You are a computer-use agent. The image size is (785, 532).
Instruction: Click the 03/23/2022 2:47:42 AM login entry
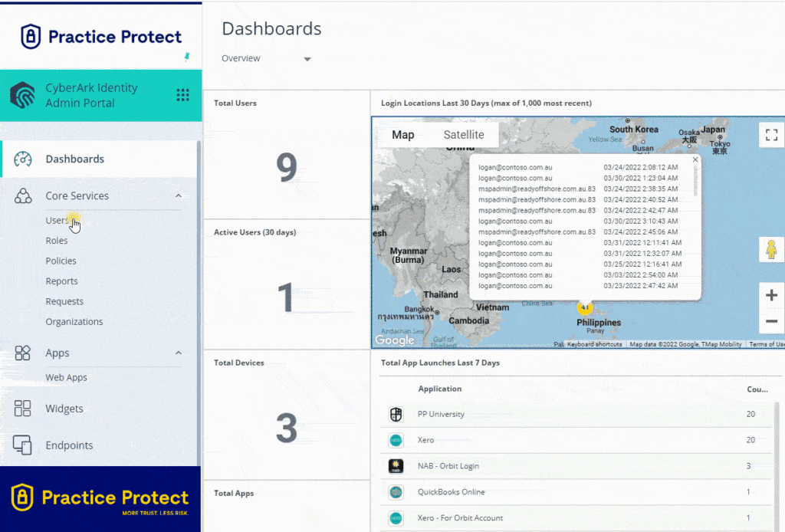tap(578, 286)
